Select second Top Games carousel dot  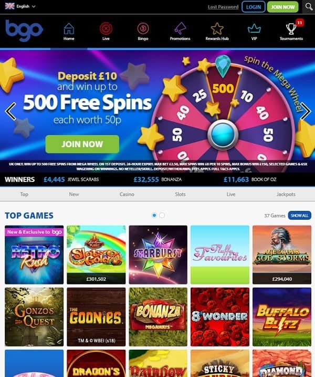point(162,215)
